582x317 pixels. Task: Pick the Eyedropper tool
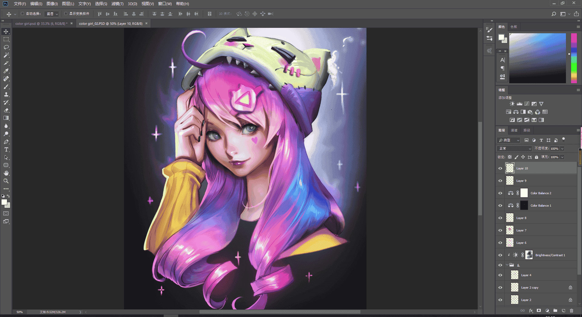coord(6,71)
